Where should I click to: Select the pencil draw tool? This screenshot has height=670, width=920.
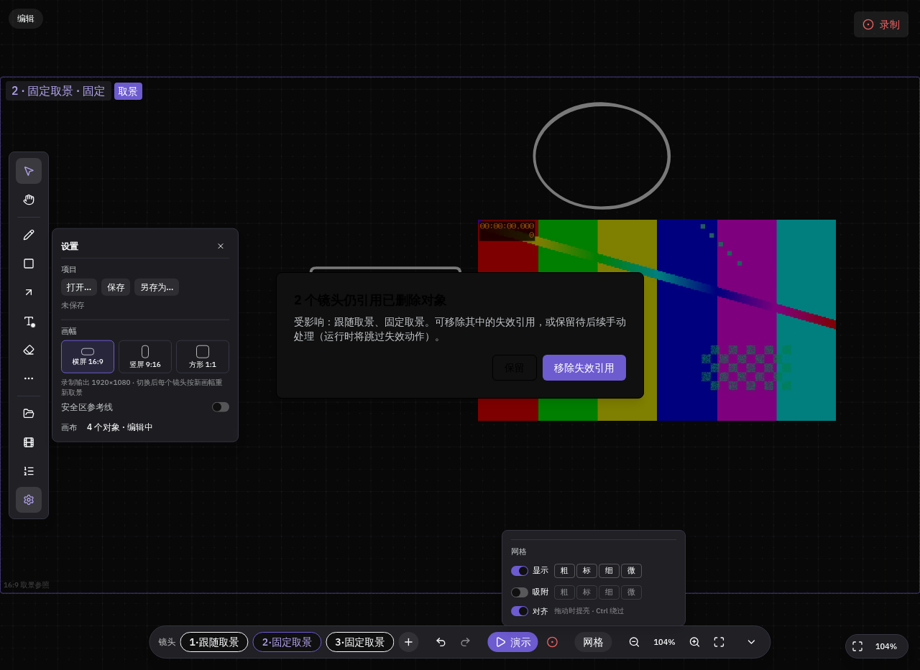(29, 235)
